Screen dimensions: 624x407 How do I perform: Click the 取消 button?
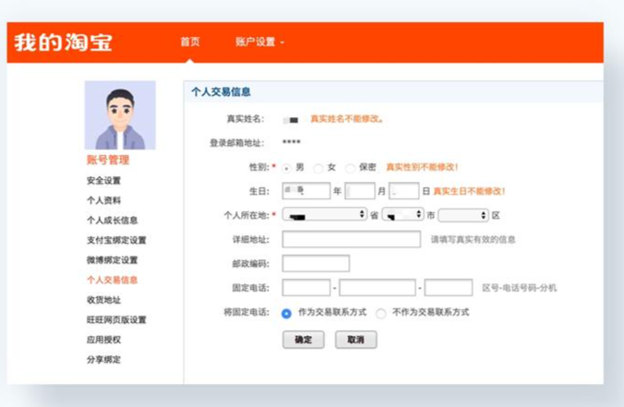click(355, 340)
